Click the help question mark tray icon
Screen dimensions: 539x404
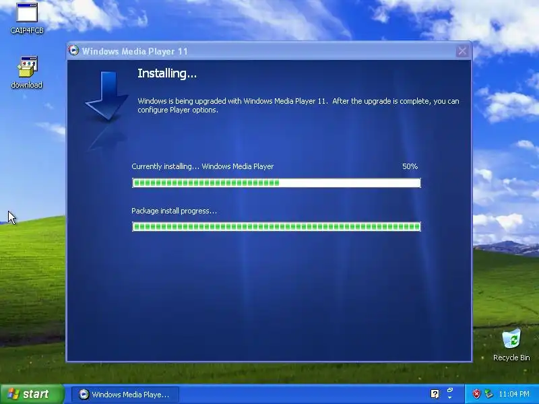435,394
